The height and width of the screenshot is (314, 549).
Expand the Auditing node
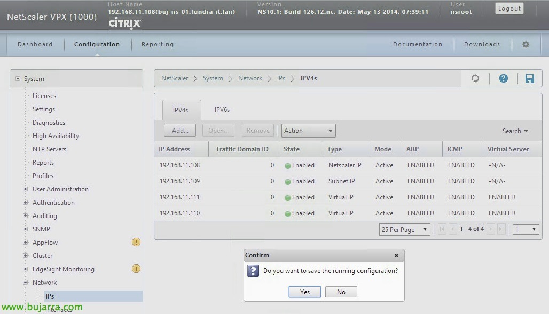coord(25,216)
